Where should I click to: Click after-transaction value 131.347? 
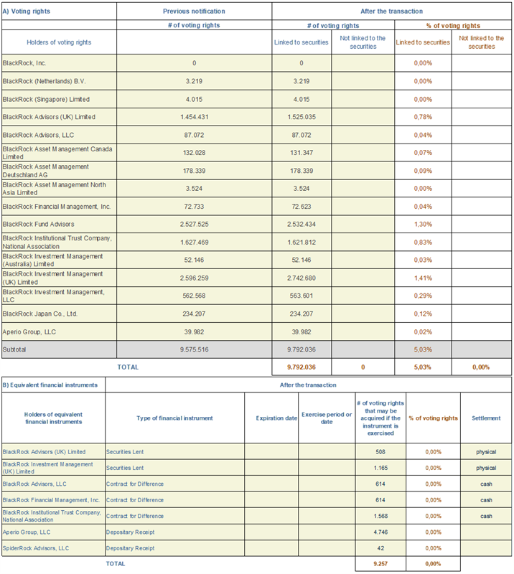pyautogui.click(x=302, y=153)
